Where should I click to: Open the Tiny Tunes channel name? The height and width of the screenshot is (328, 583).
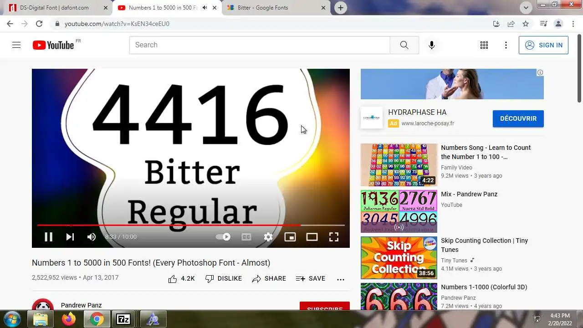(x=454, y=261)
